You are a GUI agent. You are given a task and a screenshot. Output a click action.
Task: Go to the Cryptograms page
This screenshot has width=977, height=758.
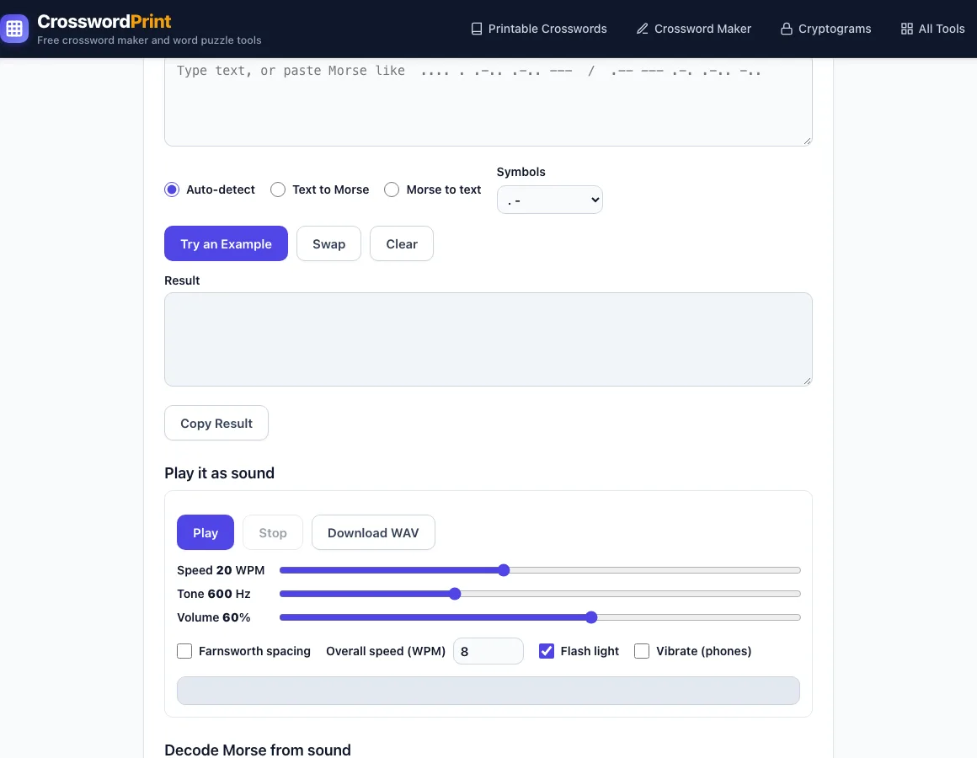pos(825,29)
